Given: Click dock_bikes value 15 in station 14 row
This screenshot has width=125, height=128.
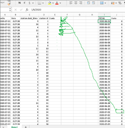Looking at the screenshot, I should click(29, 61).
